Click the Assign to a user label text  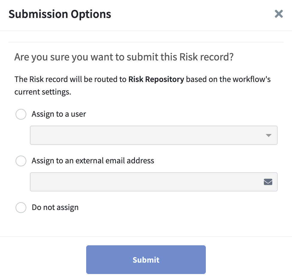tap(59, 114)
